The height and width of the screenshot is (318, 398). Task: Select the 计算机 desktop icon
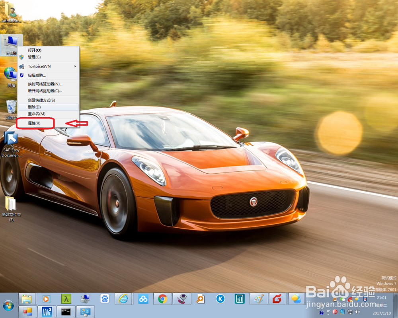tap(11, 45)
